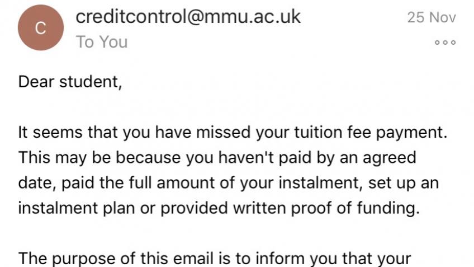Expand the "To You" recipient details
The height and width of the screenshot is (267, 474).
click(102, 42)
